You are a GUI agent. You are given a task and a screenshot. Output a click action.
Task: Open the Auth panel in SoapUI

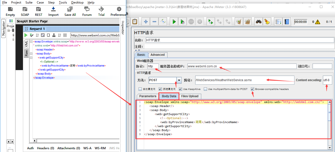coord(30,148)
